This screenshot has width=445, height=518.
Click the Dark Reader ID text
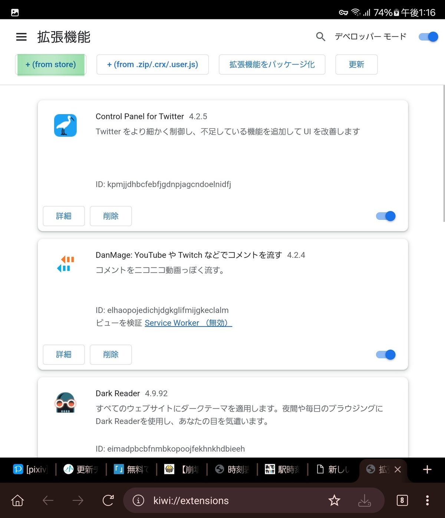[x=170, y=449]
